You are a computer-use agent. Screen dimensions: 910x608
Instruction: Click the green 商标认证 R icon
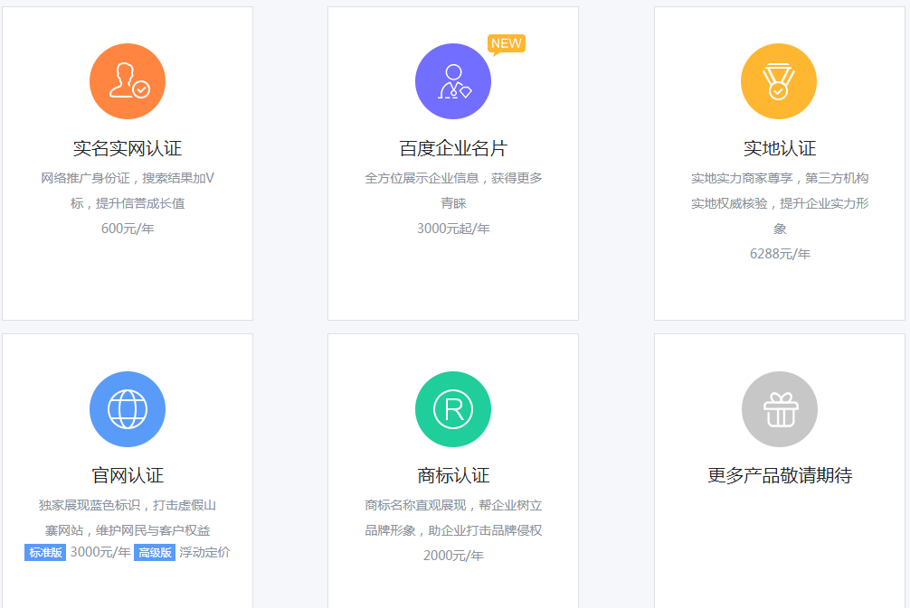point(453,408)
